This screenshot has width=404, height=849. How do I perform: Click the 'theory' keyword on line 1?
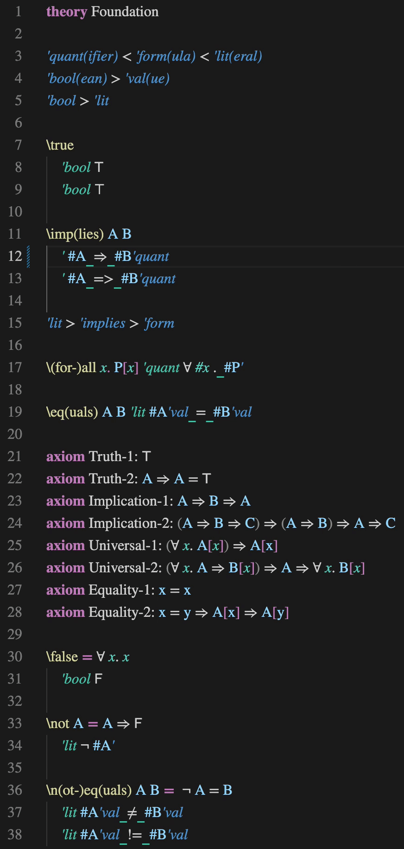pyautogui.click(x=67, y=12)
